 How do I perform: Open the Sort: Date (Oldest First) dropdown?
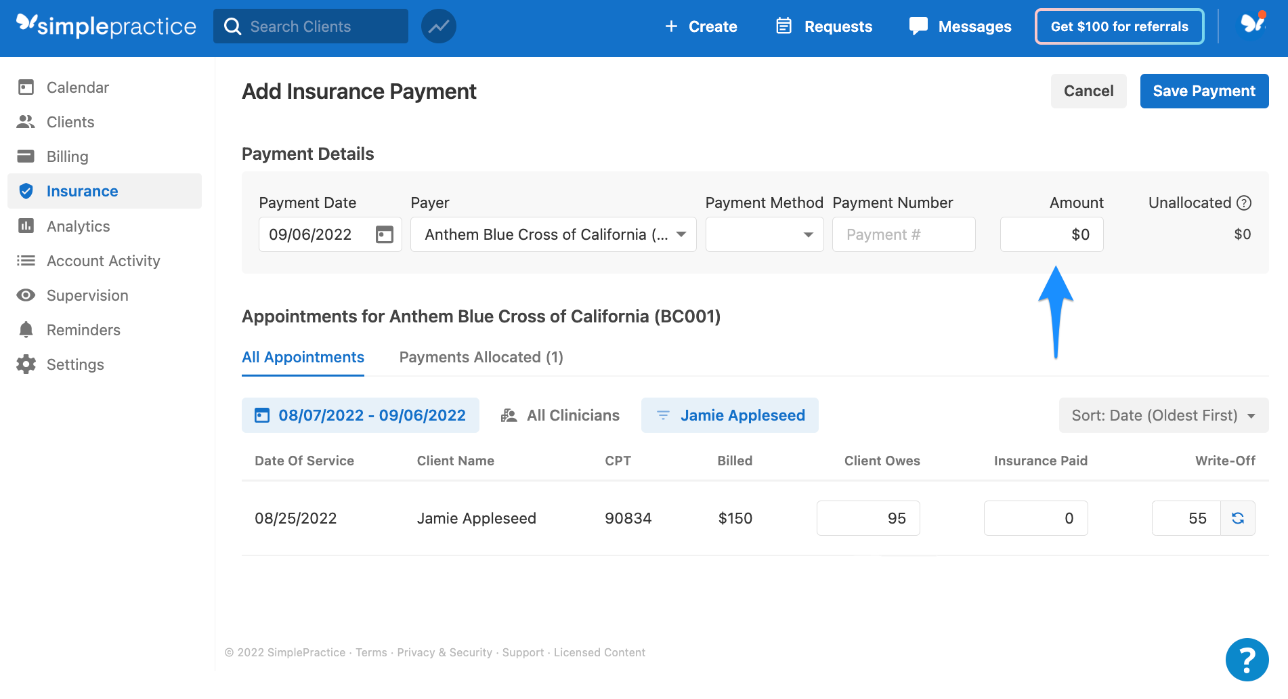click(x=1163, y=415)
